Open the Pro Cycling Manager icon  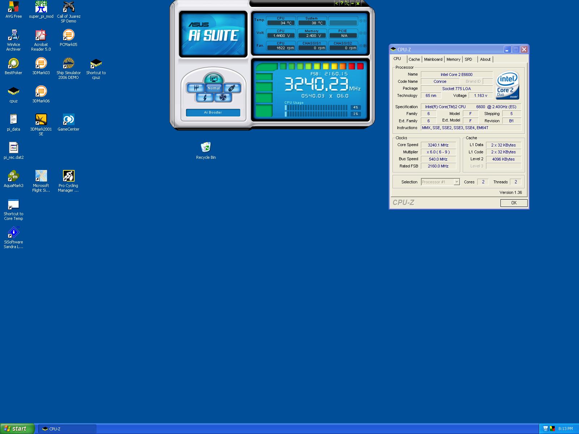click(68, 181)
